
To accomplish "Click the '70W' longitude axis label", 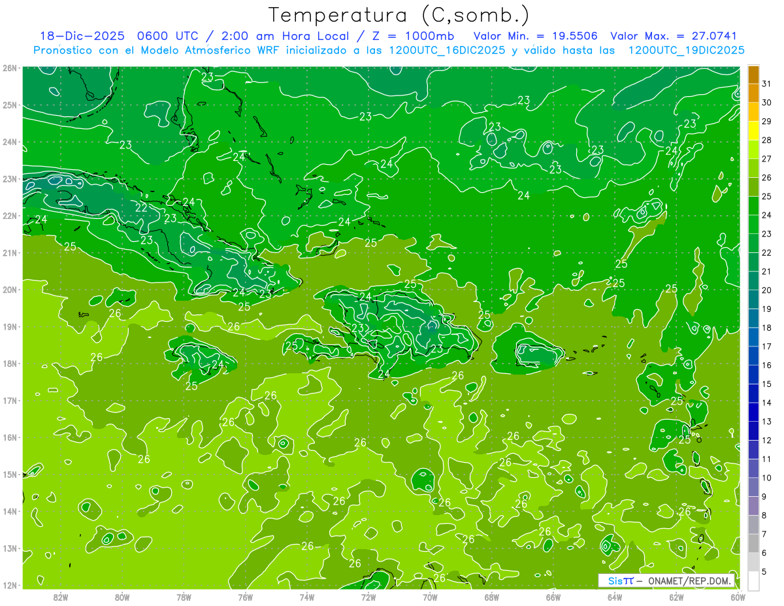I will (430, 597).
